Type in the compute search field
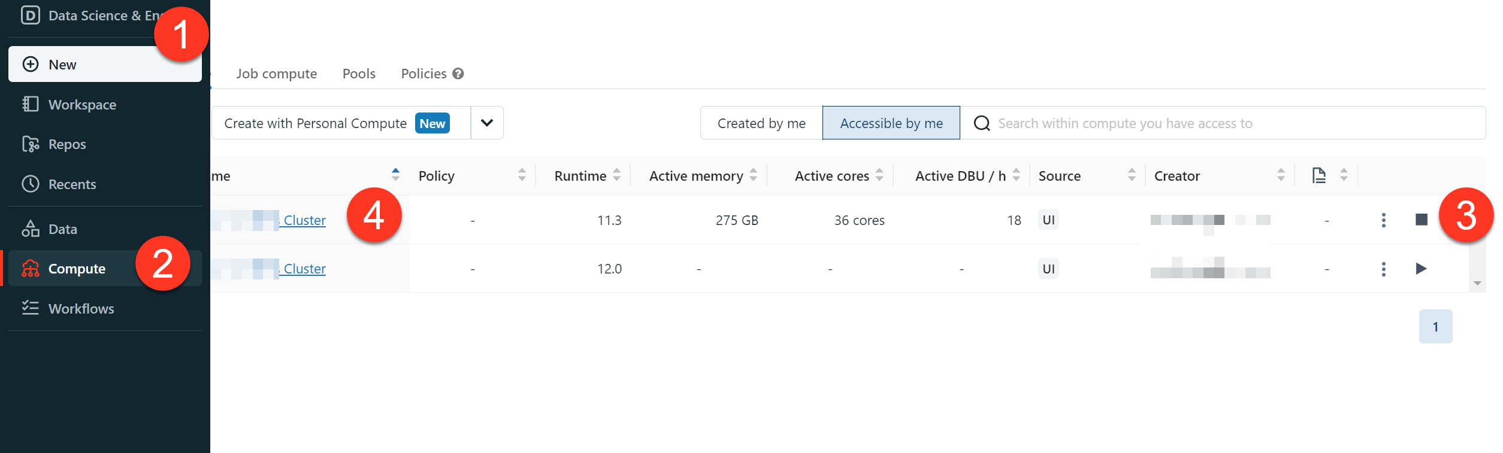1503x453 pixels. (x=1138, y=123)
